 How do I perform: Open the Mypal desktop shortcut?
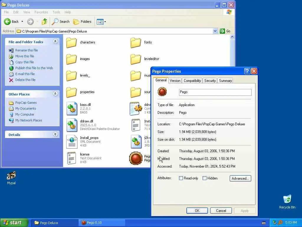[12, 178]
